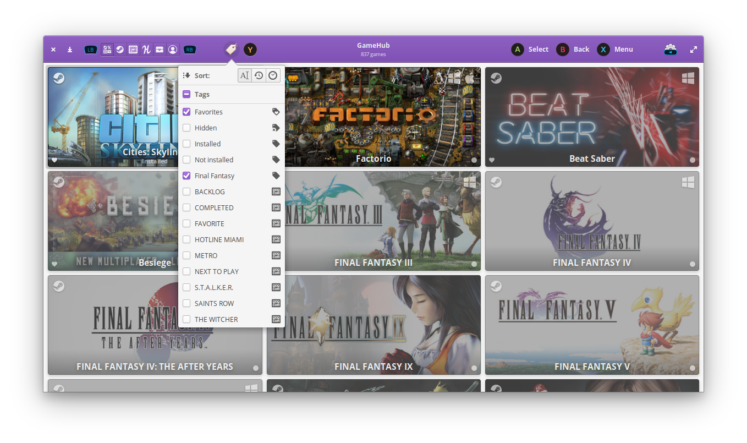The image size is (747, 443).
Task: Open the FINAL FANTASY IX game card
Action: (374, 325)
